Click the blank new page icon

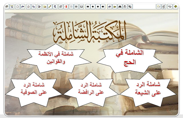tap(17, 7)
